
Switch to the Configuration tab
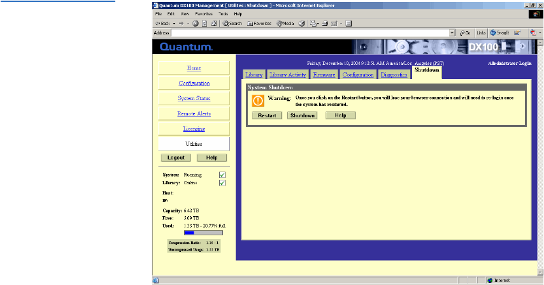[358, 75]
